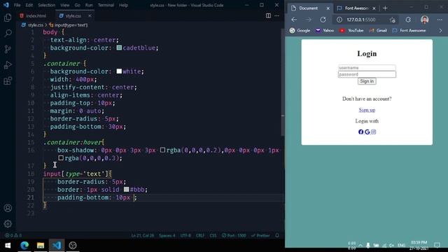The height and width of the screenshot is (252, 448).
Task: Open the Search view in the activity bar
Action: (8, 33)
